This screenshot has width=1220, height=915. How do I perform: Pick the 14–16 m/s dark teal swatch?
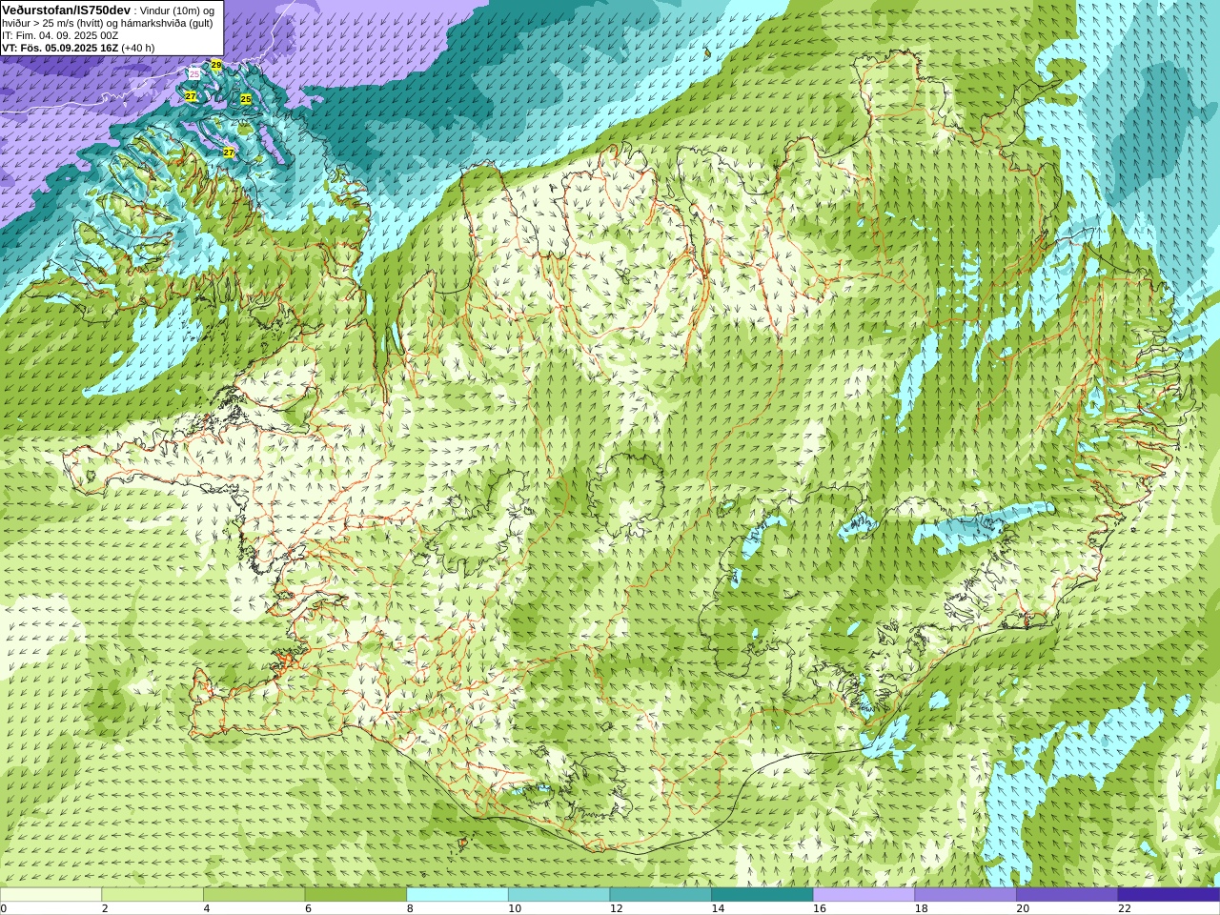(762, 895)
